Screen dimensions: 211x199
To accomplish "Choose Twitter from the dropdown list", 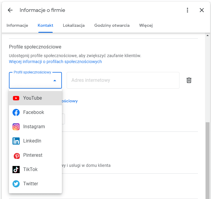I will [x=35, y=184].
